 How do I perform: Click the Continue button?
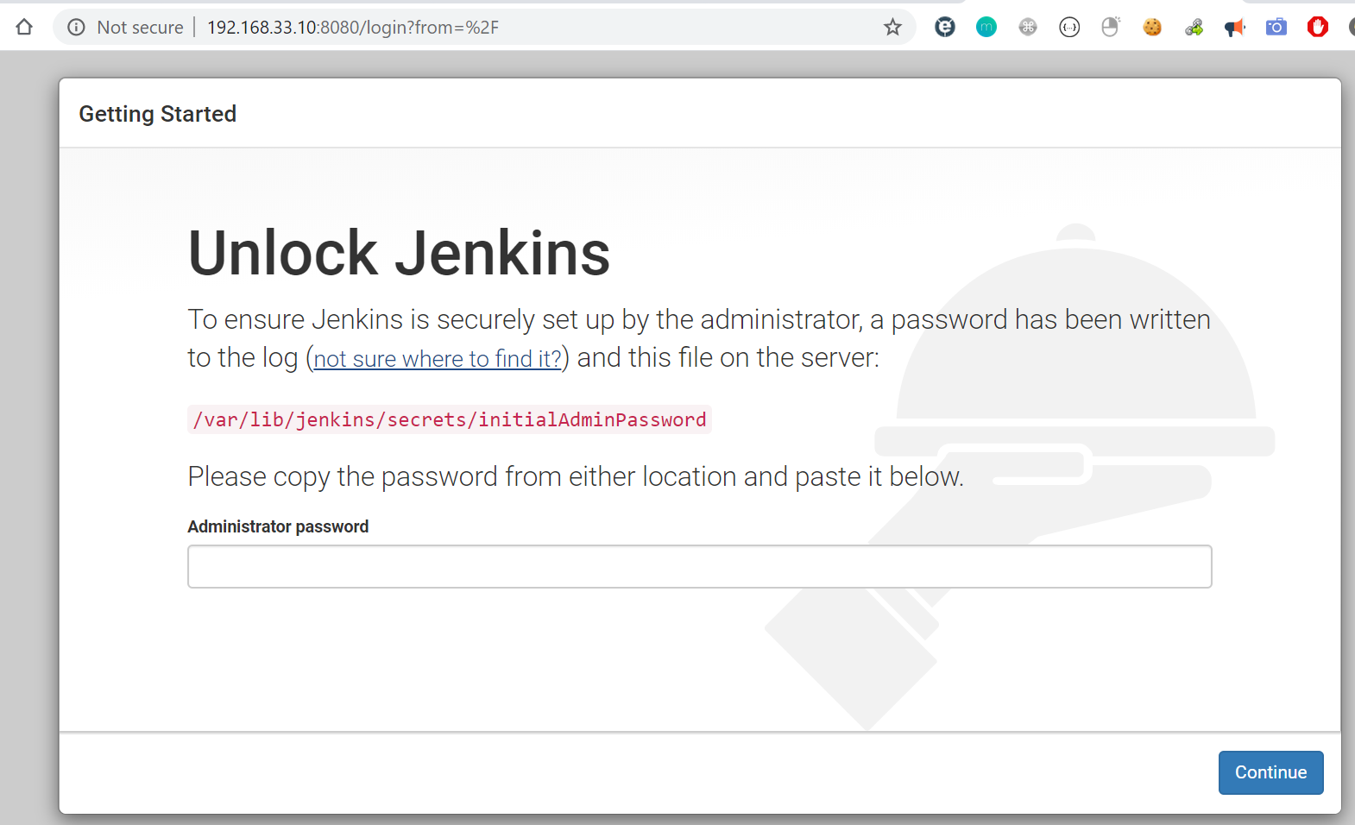tap(1270, 772)
